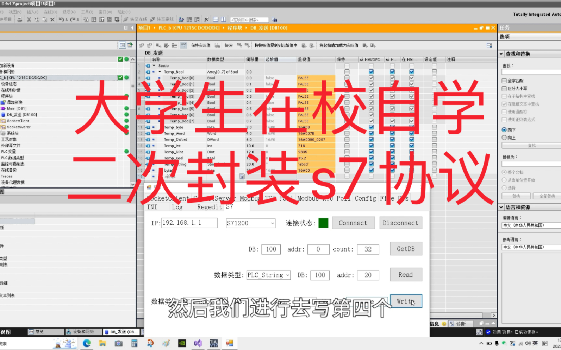
Task: Click the Cut scissors icon in the toolbar
Action: click(29, 20)
